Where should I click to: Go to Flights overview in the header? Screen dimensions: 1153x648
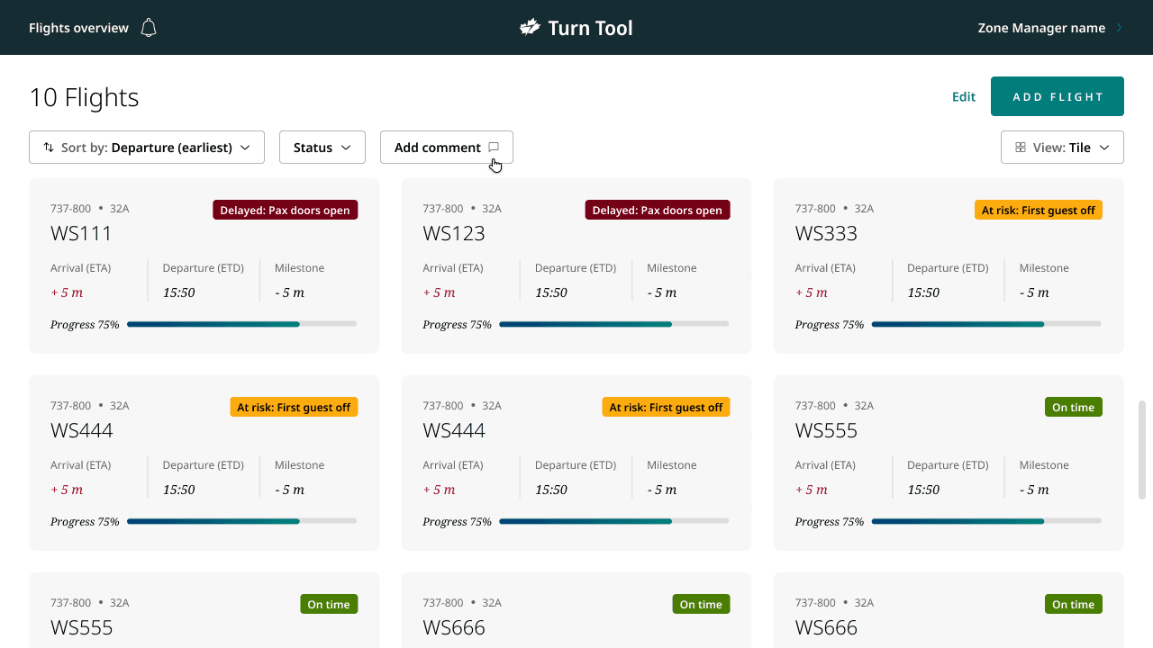point(78,28)
